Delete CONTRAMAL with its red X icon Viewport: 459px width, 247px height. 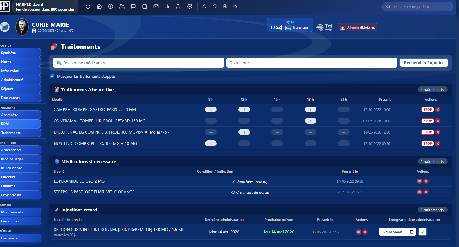coord(438,121)
